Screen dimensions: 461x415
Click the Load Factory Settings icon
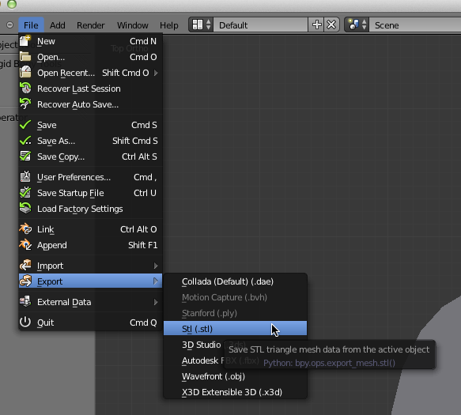pos(25,208)
